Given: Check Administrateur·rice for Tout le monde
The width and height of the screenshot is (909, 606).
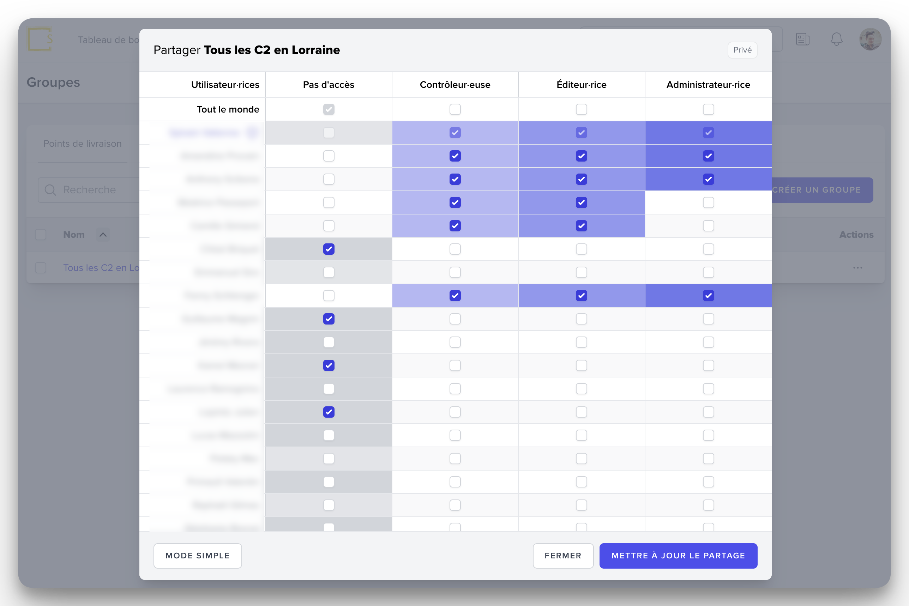Looking at the screenshot, I should pyautogui.click(x=708, y=109).
